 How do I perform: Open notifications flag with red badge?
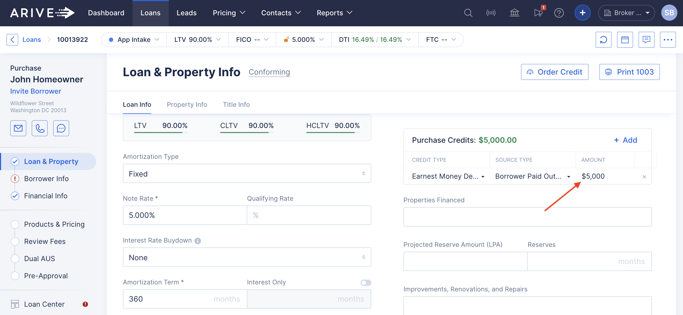pyautogui.click(x=538, y=13)
